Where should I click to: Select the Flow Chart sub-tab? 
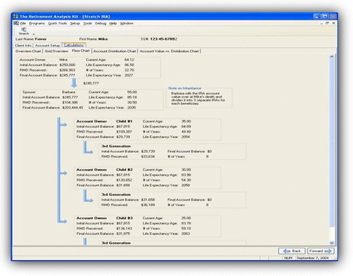point(81,51)
